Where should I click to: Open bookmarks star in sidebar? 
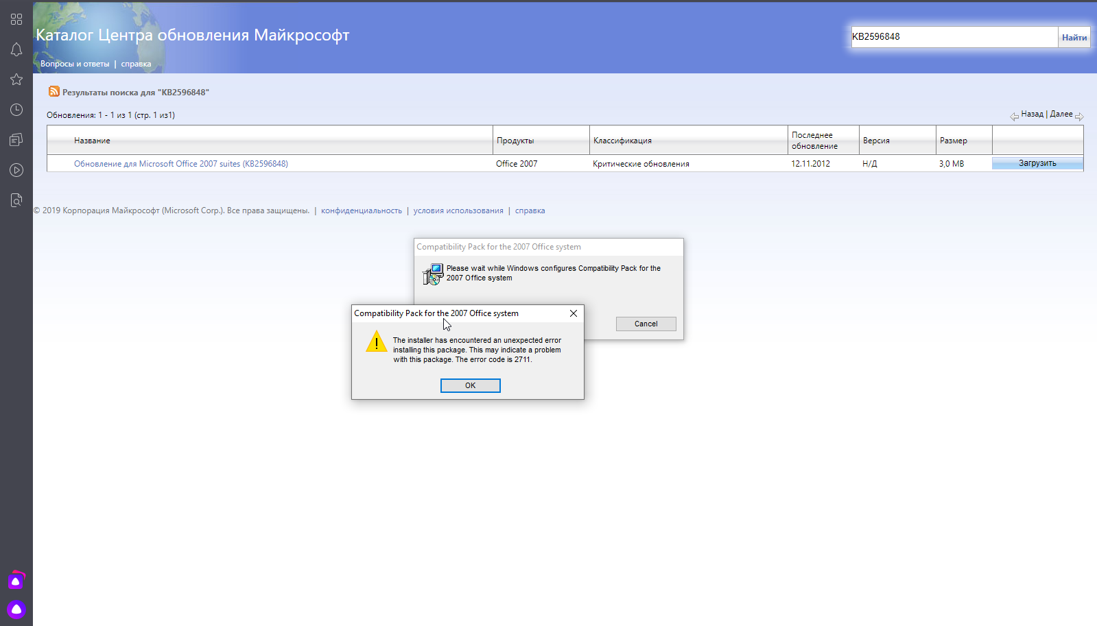click(16, 80)
